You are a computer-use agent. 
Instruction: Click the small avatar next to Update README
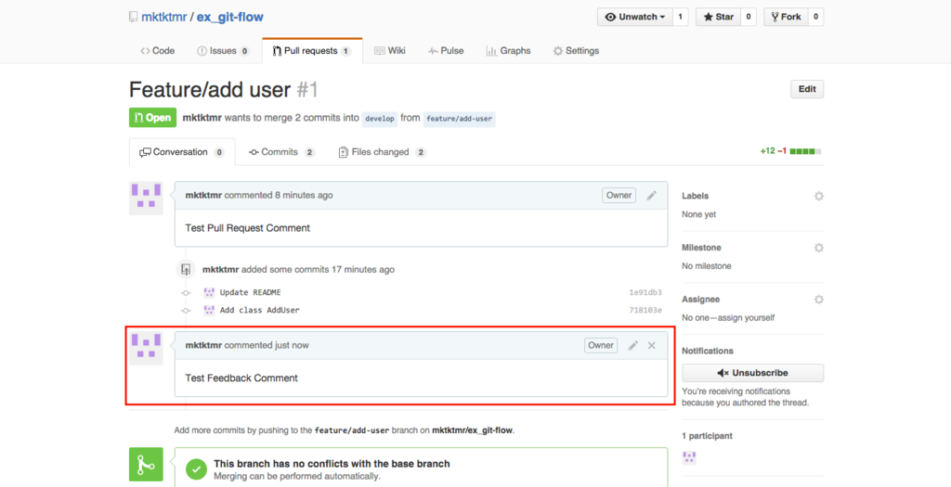point(209,292)
